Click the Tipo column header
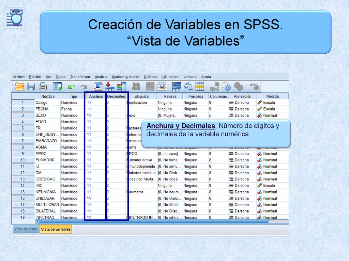 point(73,96)
